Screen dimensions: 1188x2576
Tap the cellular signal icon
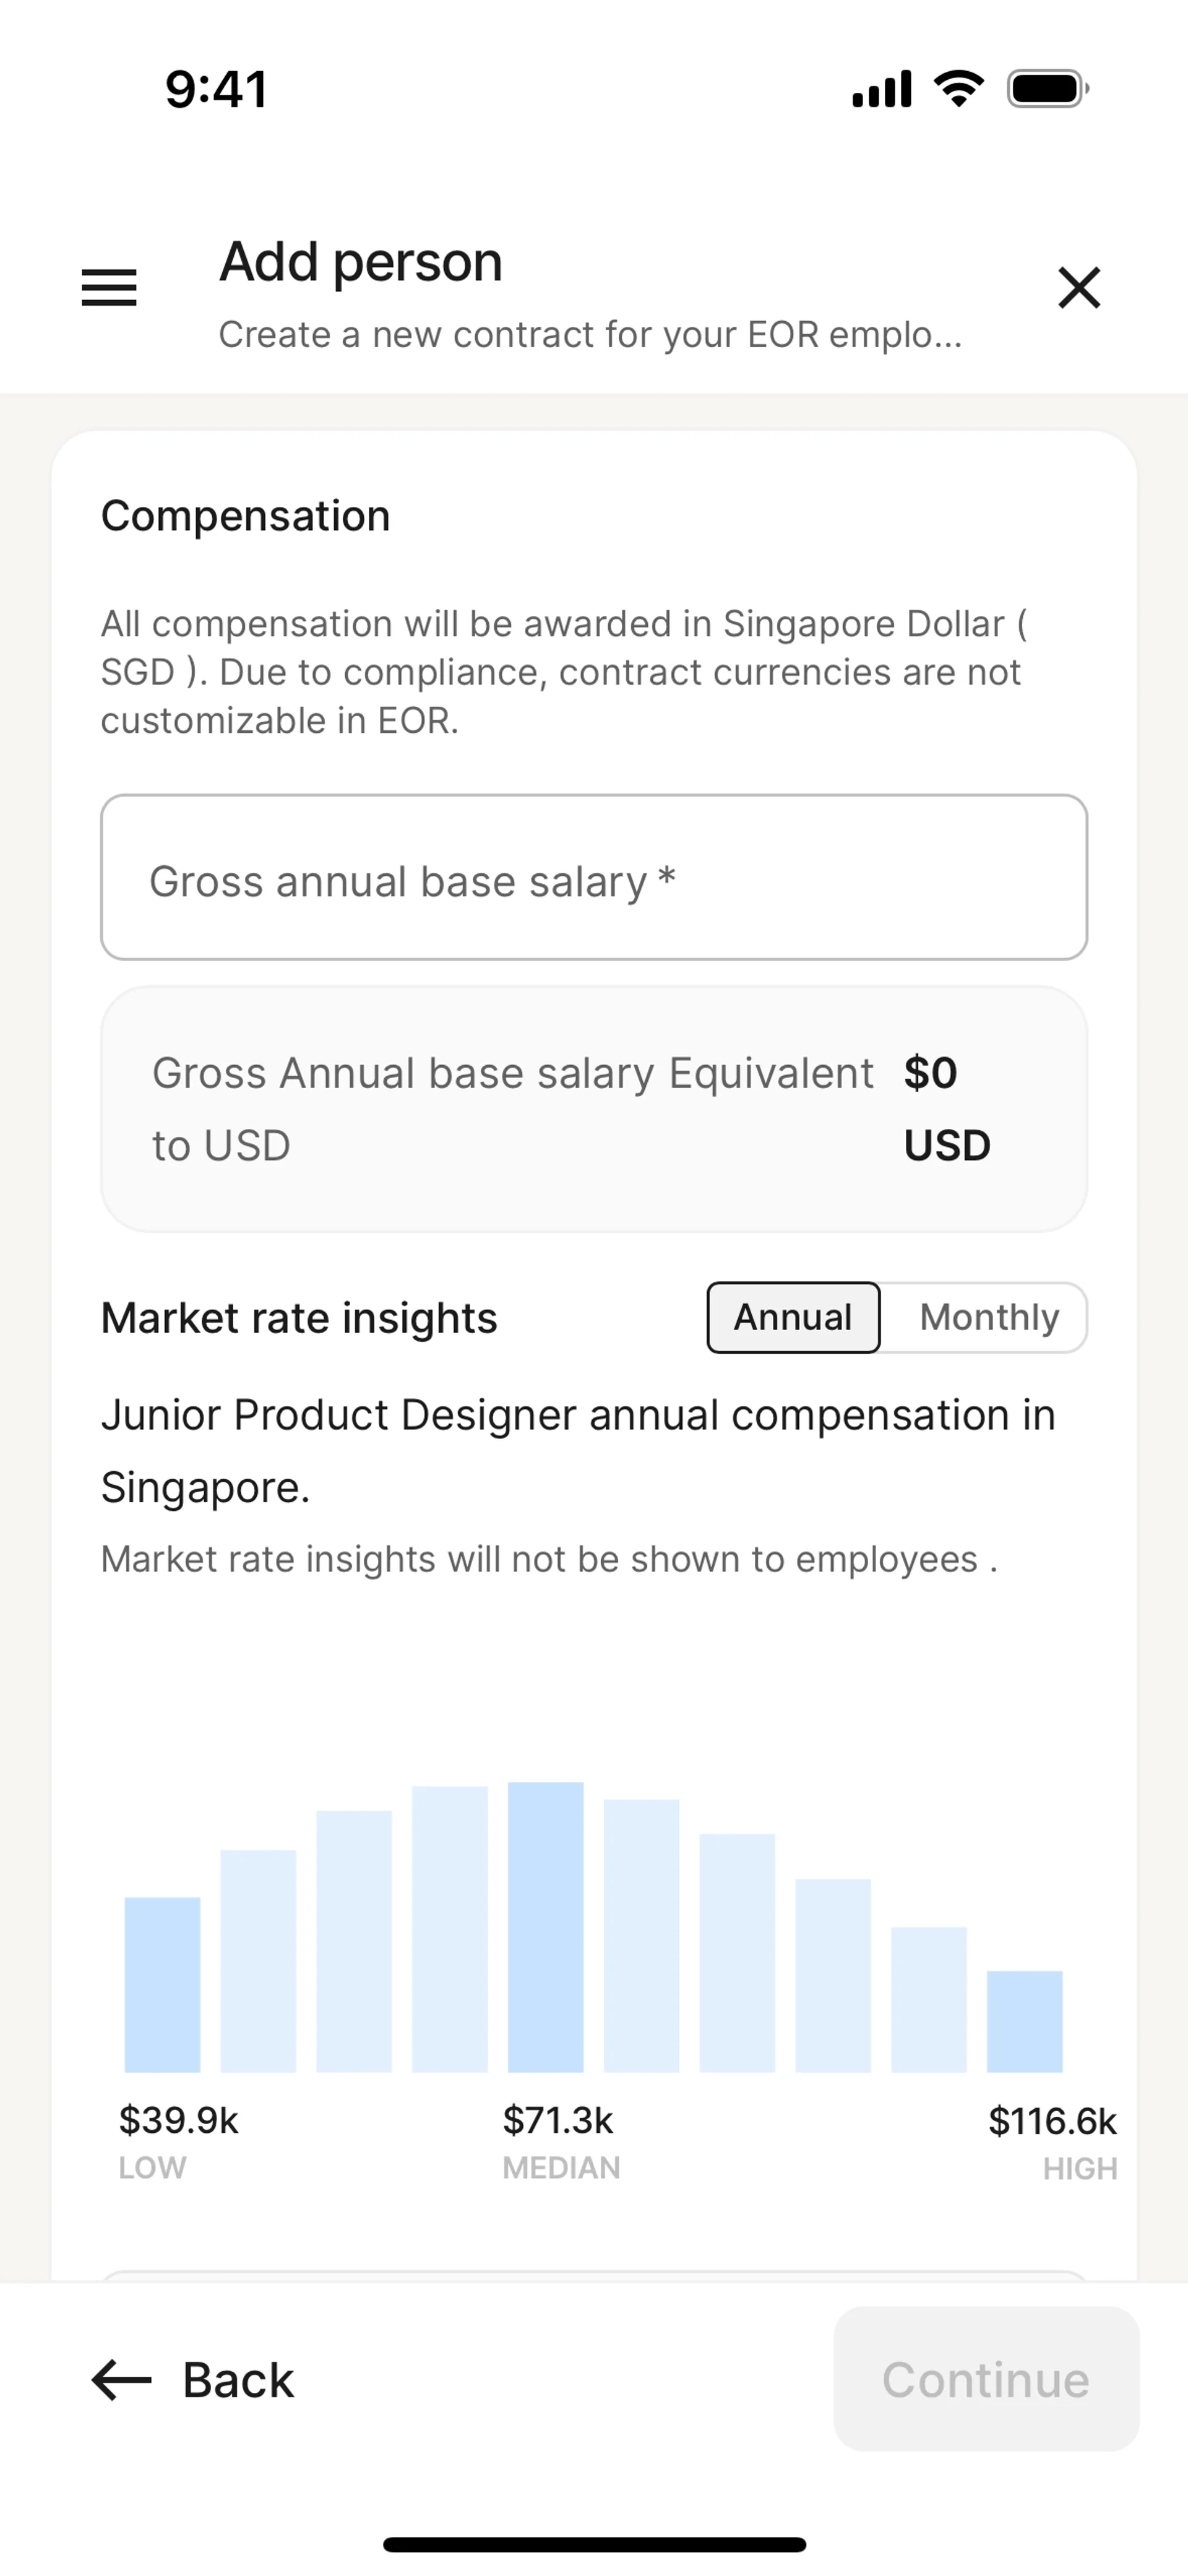[x=881, y=89]
